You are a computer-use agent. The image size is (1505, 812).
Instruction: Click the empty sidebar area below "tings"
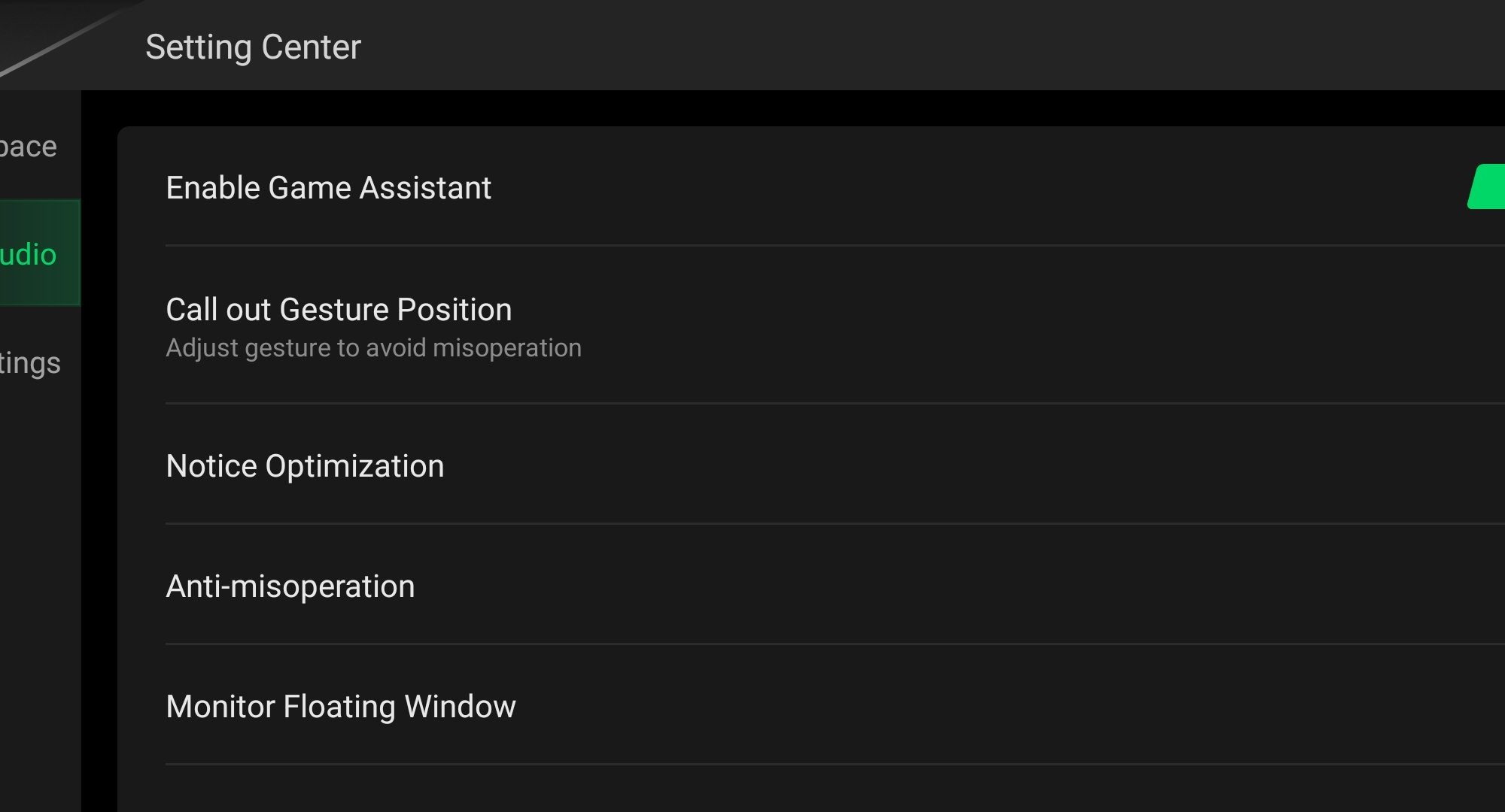click(x=39, y=601)
